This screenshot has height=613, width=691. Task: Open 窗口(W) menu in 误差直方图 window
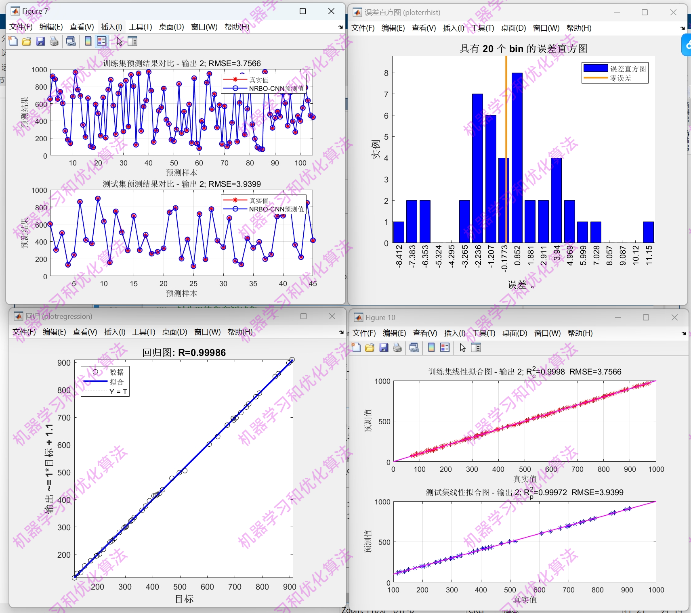(546, 28)
